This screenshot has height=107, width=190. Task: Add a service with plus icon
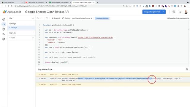(x=33, y=38)
